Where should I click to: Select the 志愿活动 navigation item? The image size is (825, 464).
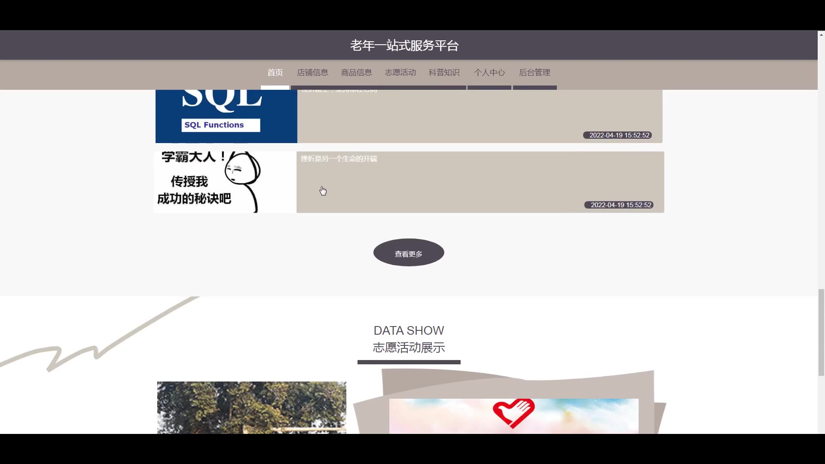(x=400, y=73)
